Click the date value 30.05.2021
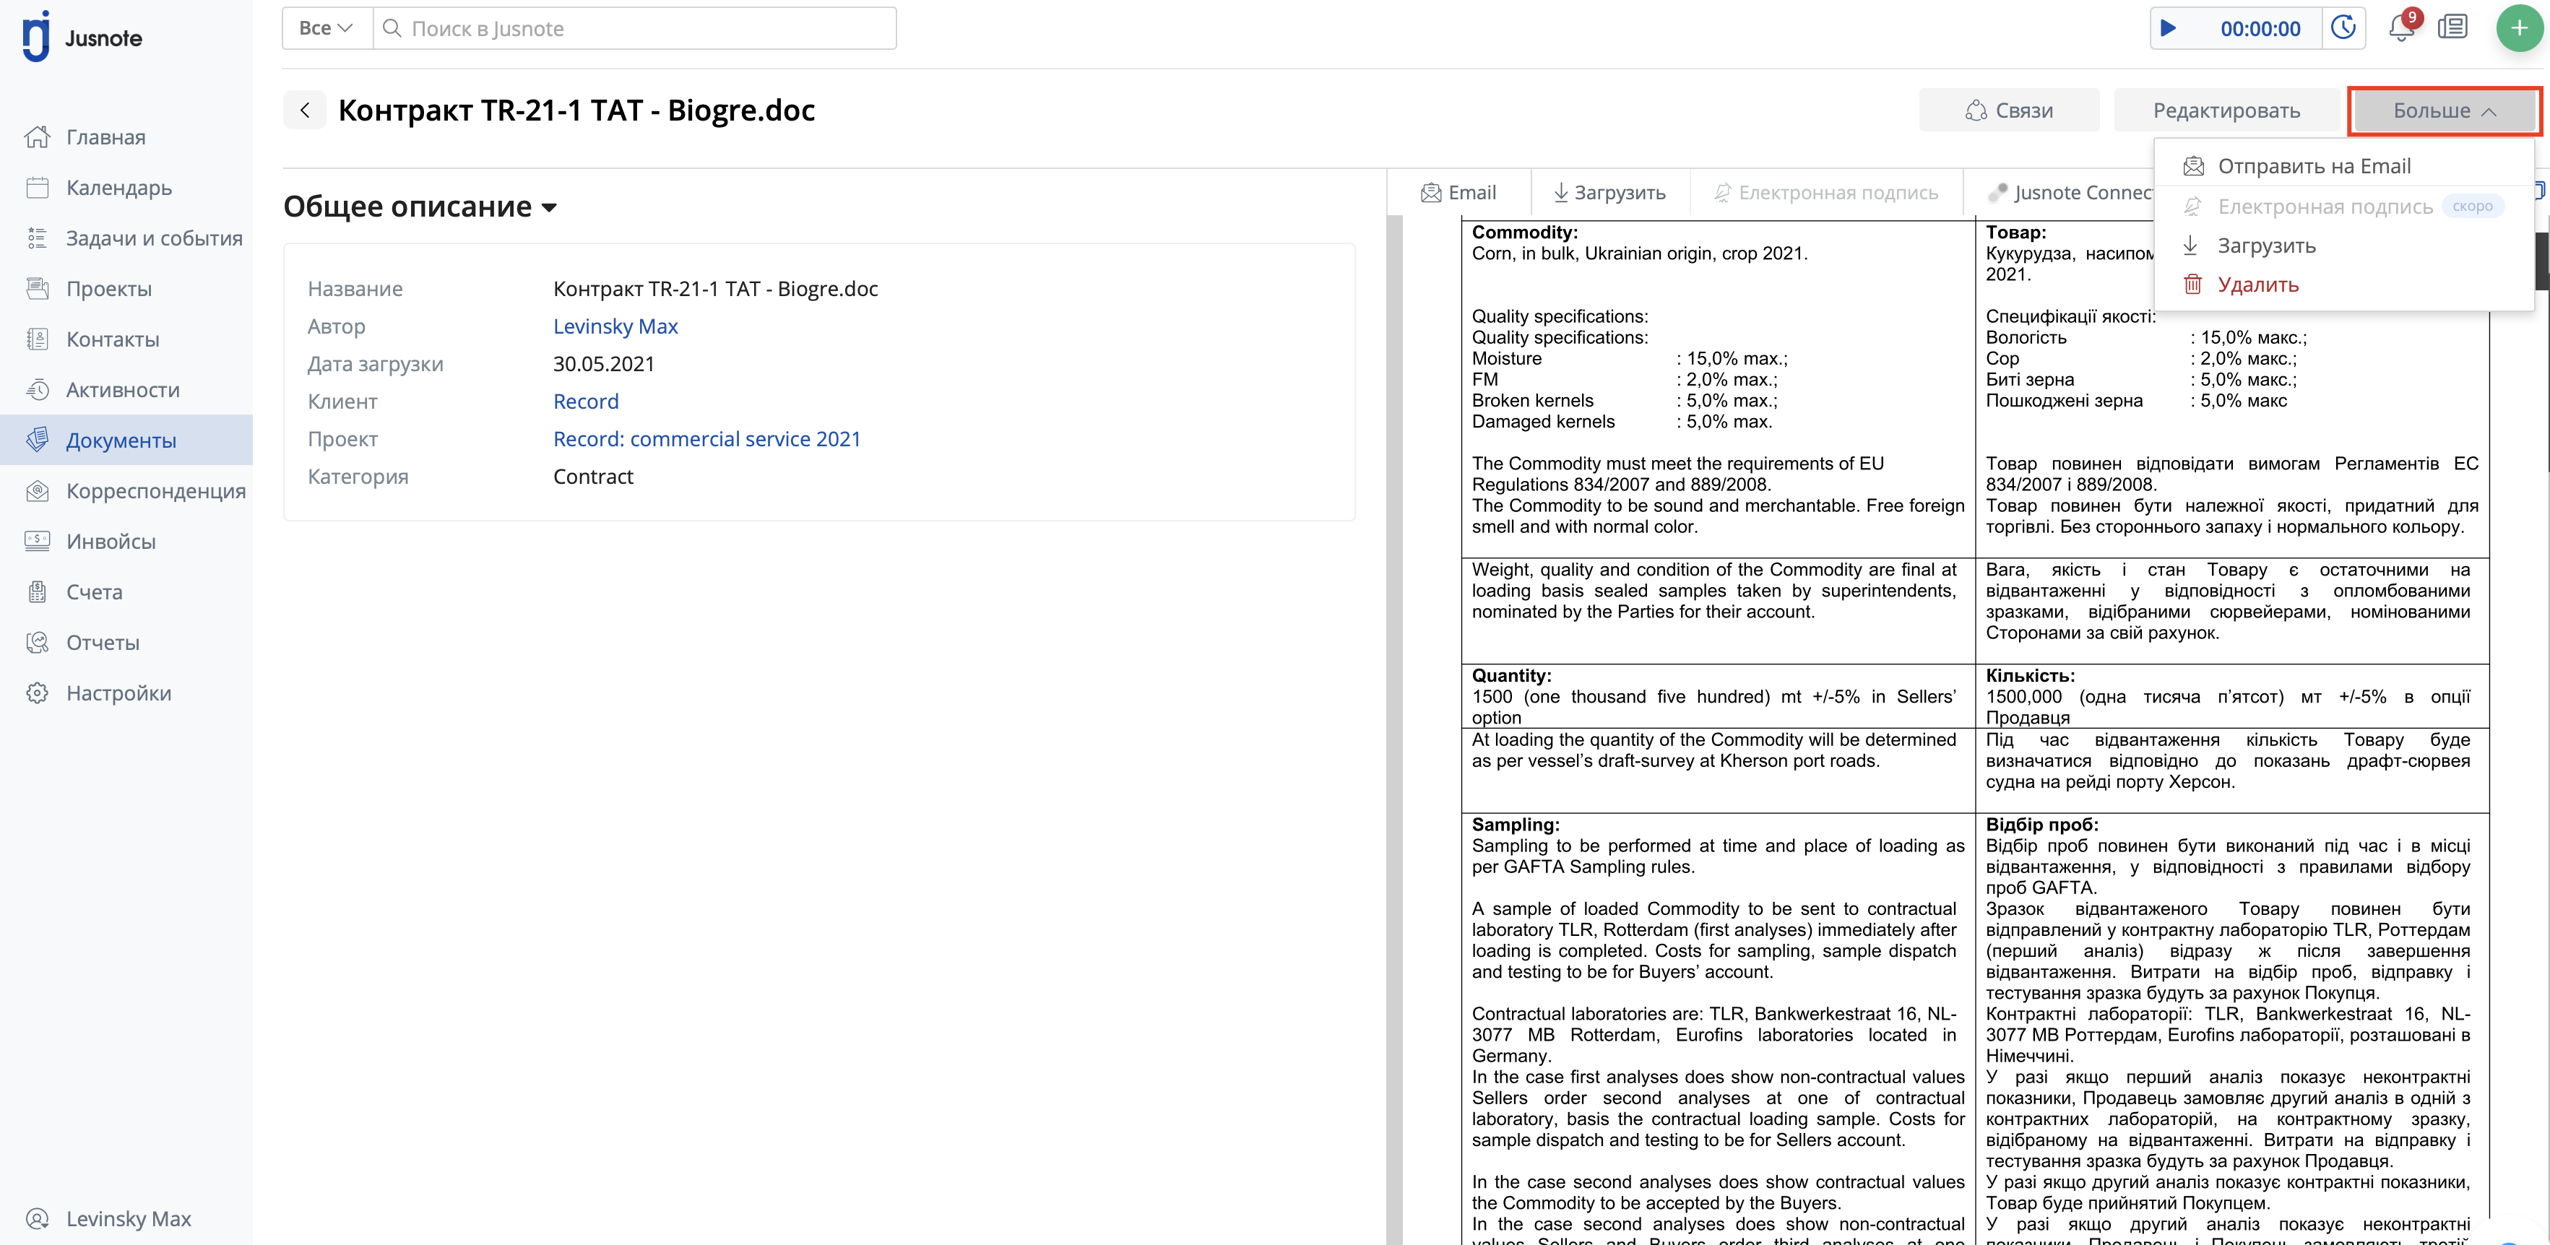 tap(604, 363)
